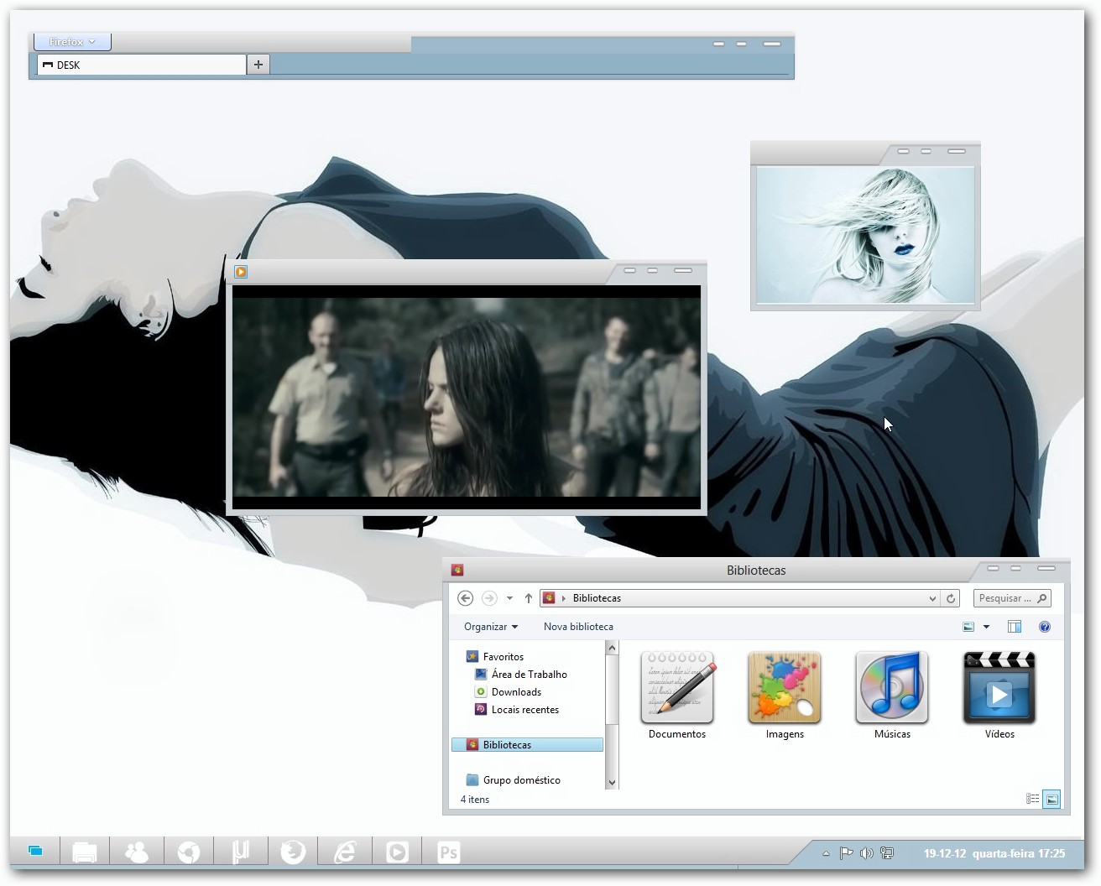The width and height of the screenshot is (1101, 886).
Task: Click the video playback area
Action: [x=467, y=398]
